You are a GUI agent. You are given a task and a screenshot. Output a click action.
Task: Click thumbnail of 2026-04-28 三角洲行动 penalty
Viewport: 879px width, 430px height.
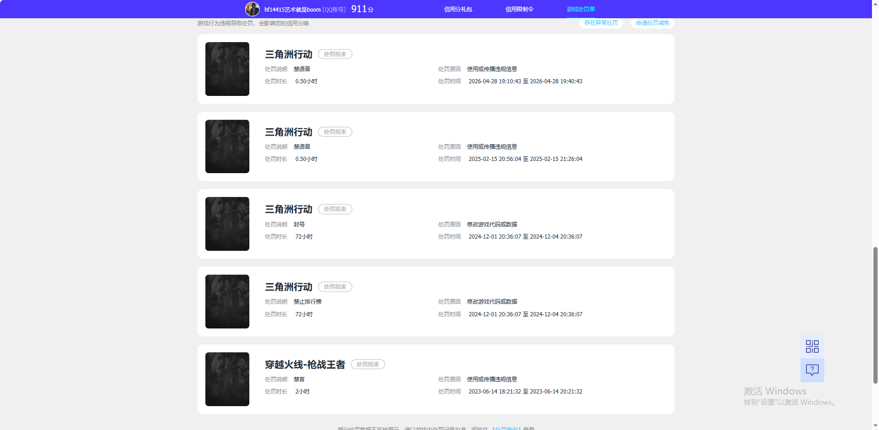click(x=227, y=69)
